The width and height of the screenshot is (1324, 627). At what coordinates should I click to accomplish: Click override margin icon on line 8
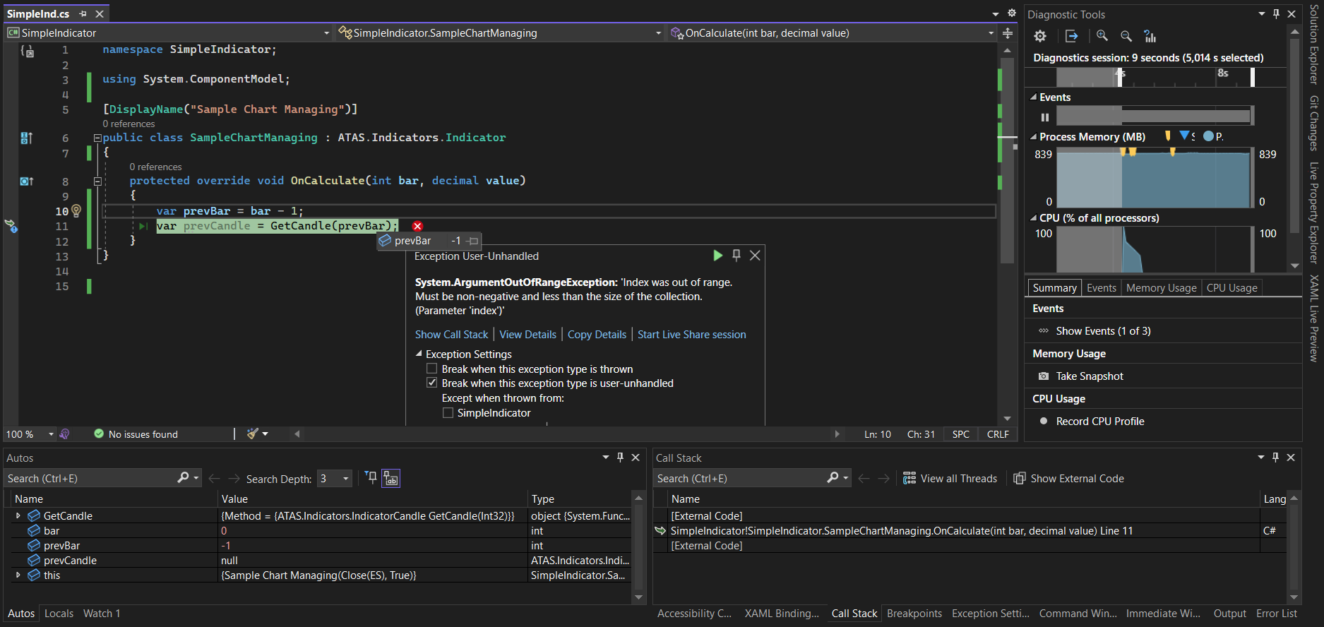coord(26,181)
